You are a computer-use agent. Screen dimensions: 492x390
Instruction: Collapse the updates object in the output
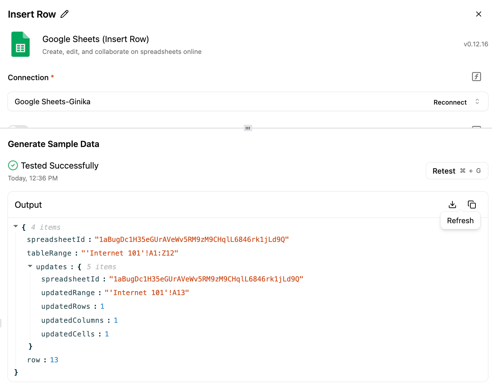pyautogui.click(x=30, y=266)
